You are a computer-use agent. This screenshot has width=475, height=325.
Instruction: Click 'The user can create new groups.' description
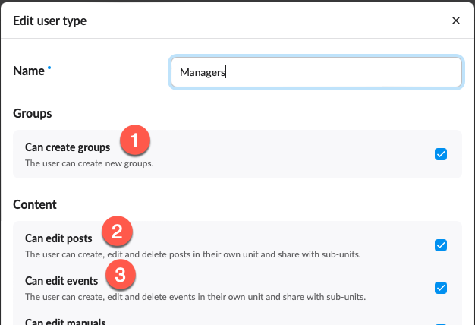click(90, 163)
